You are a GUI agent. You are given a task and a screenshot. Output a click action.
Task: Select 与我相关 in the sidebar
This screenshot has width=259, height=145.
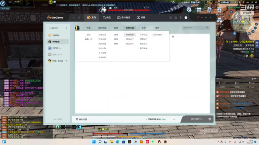coord(58,35)
